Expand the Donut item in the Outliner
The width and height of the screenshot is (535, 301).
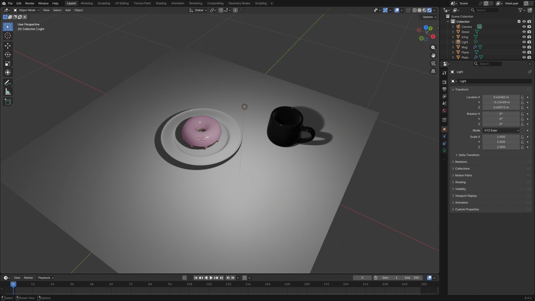[453, 32]
